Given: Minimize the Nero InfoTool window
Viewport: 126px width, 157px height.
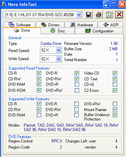Looking at the screenshot, I should (106, 4).
